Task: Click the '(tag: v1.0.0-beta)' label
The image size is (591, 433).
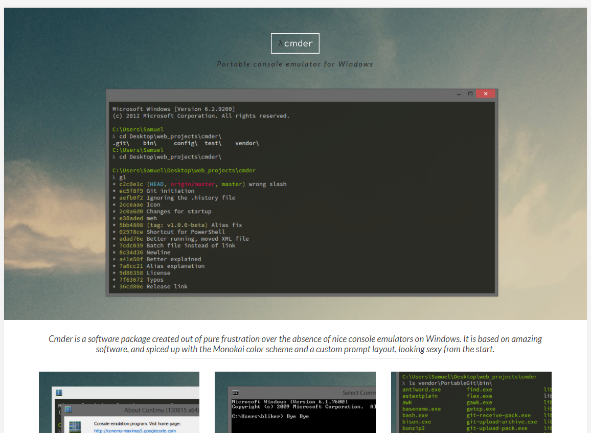Action: point(177,225)
